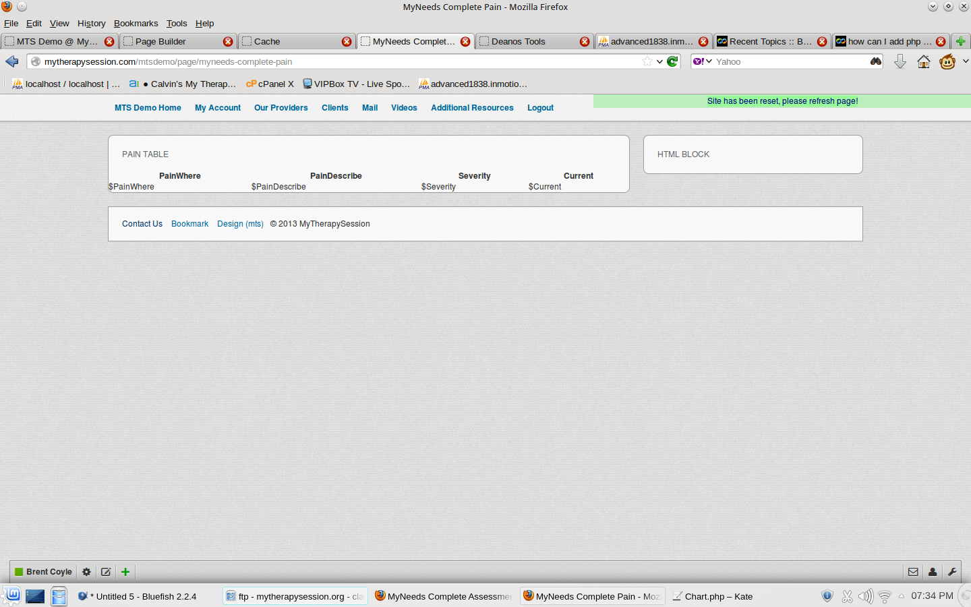Open the Firefox home page icon
Screen dimensions: 971x607
[x=924, y=62]
